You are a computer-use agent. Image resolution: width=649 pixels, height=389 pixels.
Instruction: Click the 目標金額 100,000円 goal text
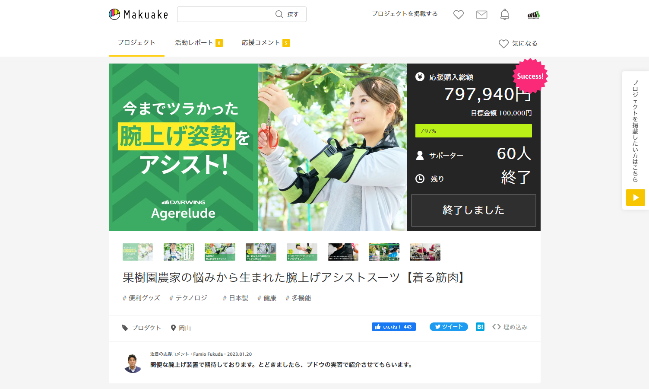tap(501, 113)
